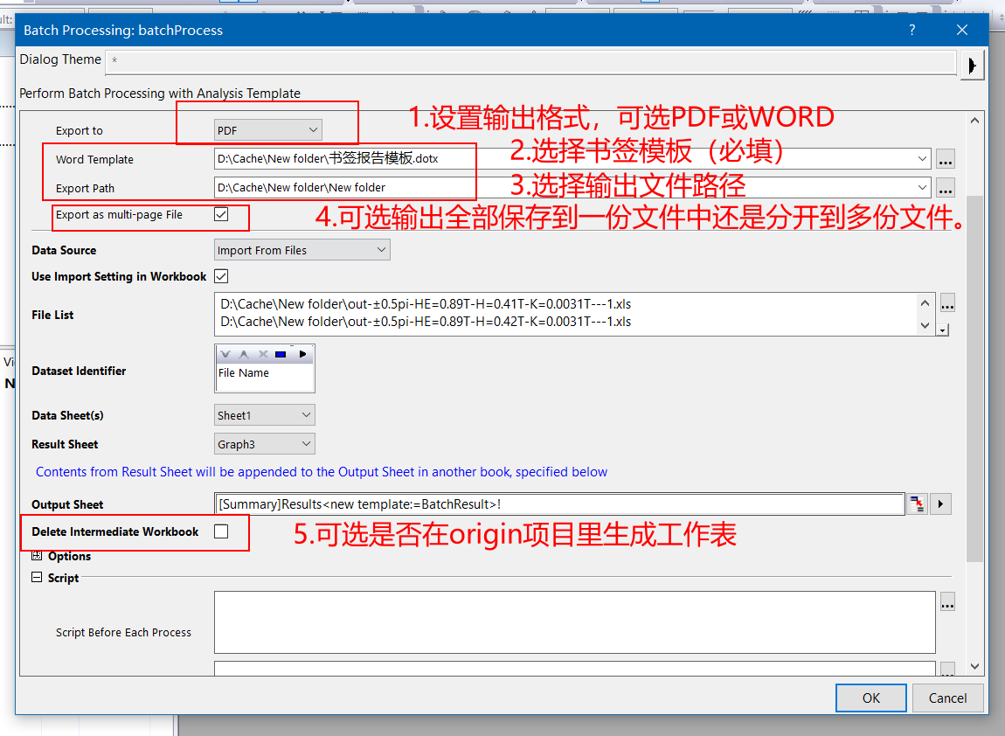Screen dimensions: 1005x736
Task: Click the play triangle icon in Dataset Identifier toolbar
Action: pos(303,354)
